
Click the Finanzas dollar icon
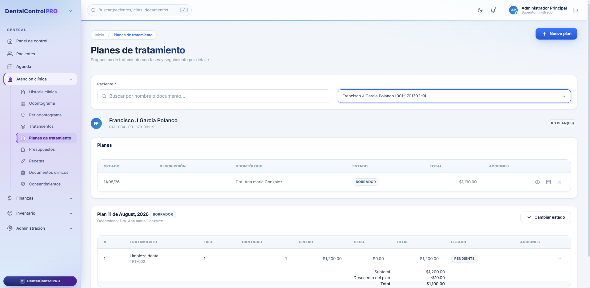point(10,198)
